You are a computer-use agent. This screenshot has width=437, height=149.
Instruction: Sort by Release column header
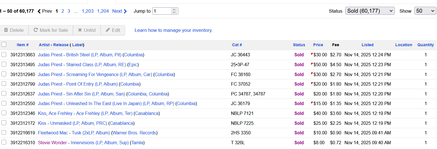click(61, 45)
